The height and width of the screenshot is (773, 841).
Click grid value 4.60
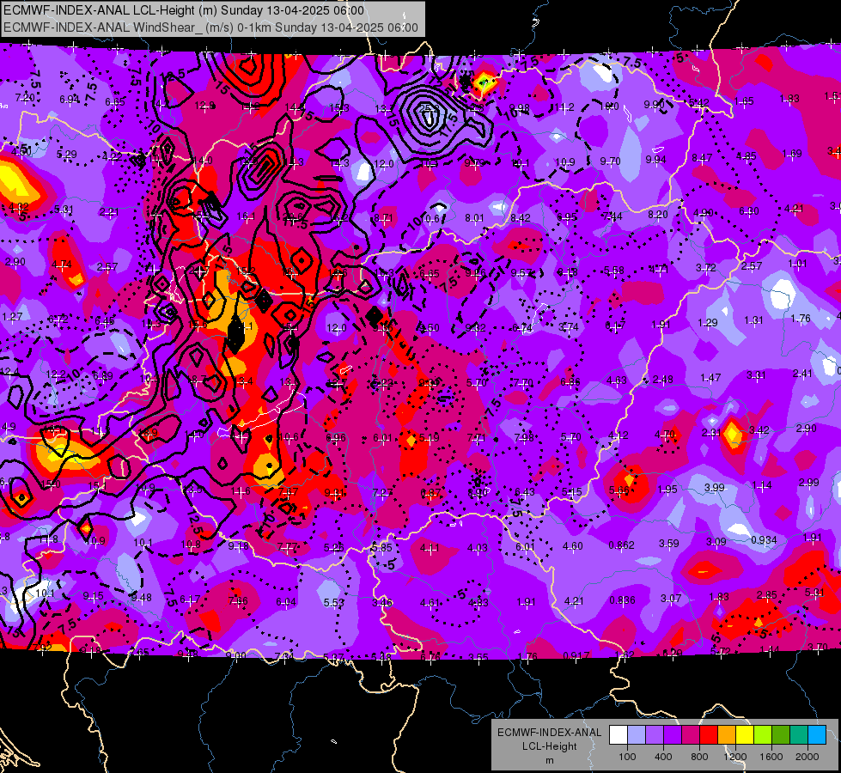[x=573, y=546]
